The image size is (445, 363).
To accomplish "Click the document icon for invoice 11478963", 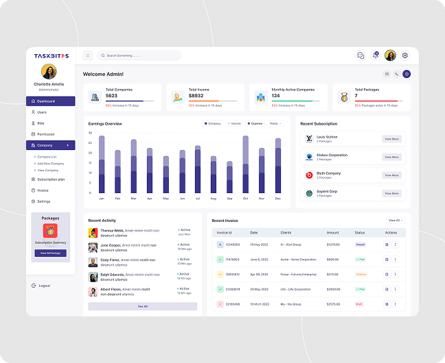I will click(387, 260).
